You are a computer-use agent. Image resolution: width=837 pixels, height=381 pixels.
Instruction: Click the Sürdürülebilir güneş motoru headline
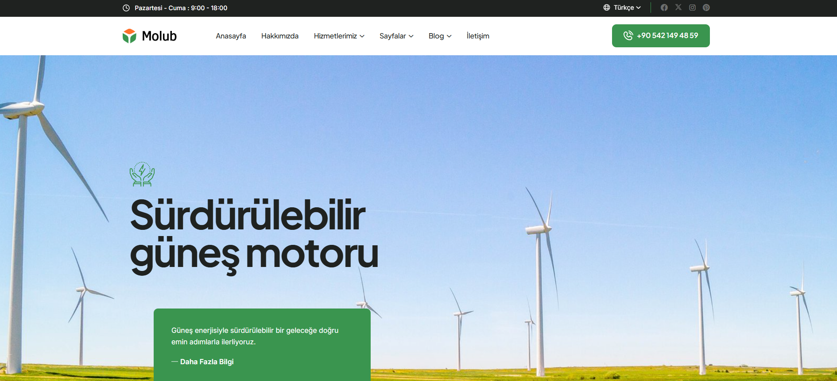click(x=254, y=234)
